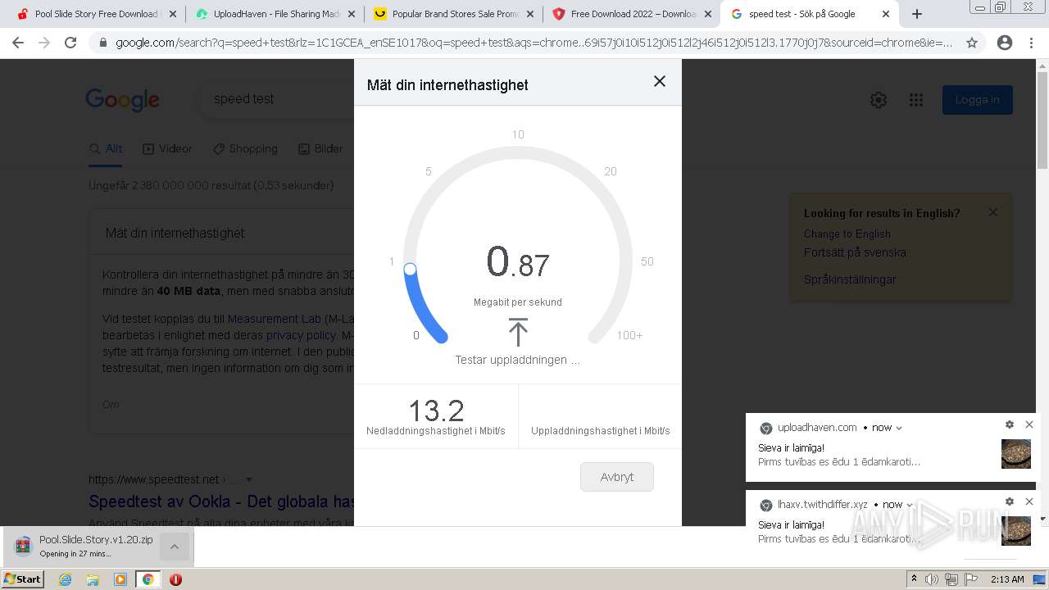Screen dimensions: 1049x590
Task: Click the 13.2 download speed value
Action: pos(436,410)
